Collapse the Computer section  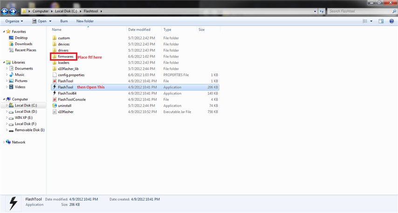(4, 99)
